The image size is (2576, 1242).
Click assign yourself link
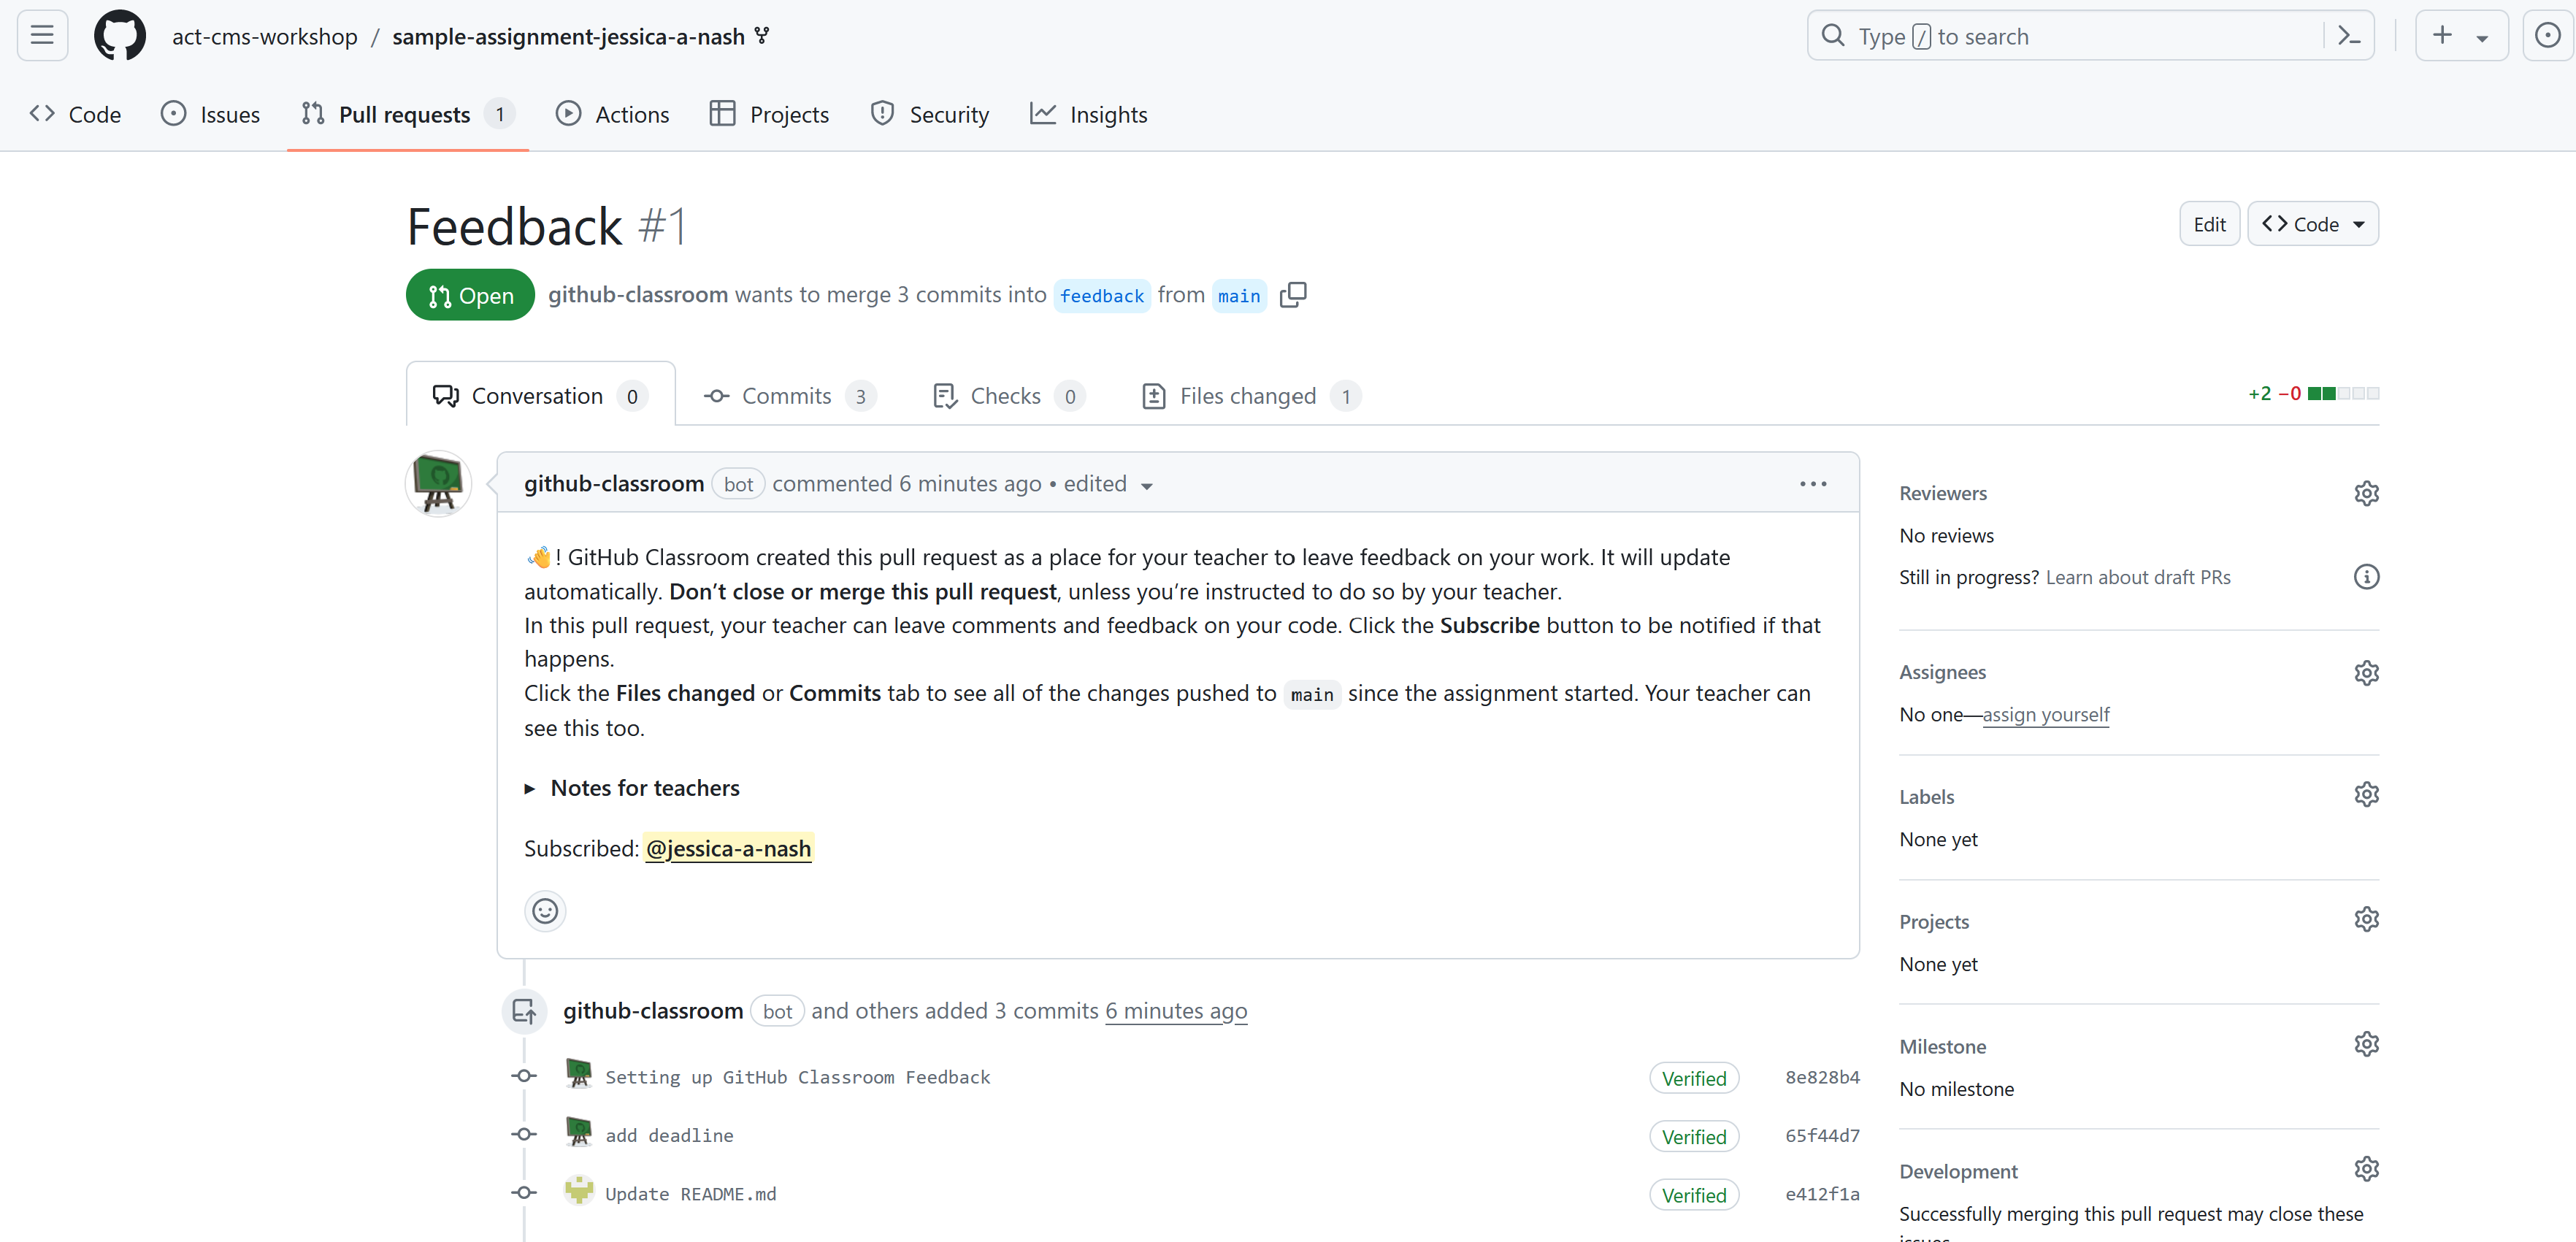pos(2046,715)
